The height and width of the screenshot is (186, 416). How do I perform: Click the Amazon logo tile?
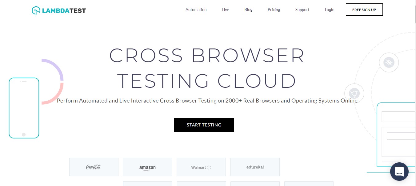pos(147,167)
